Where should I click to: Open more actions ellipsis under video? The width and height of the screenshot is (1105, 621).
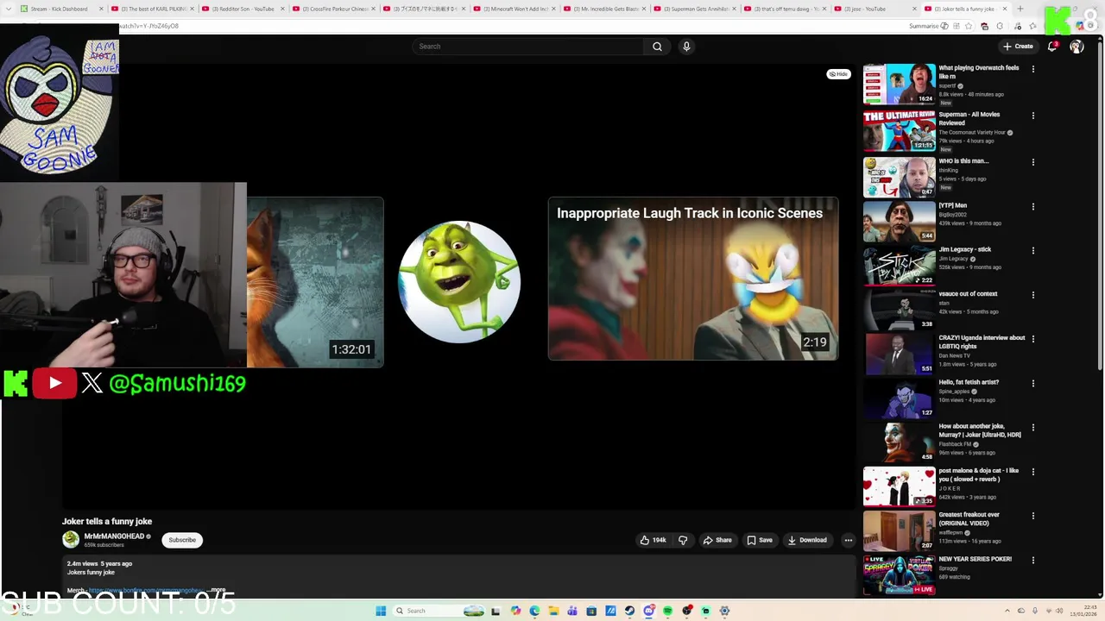pos(848,540)
